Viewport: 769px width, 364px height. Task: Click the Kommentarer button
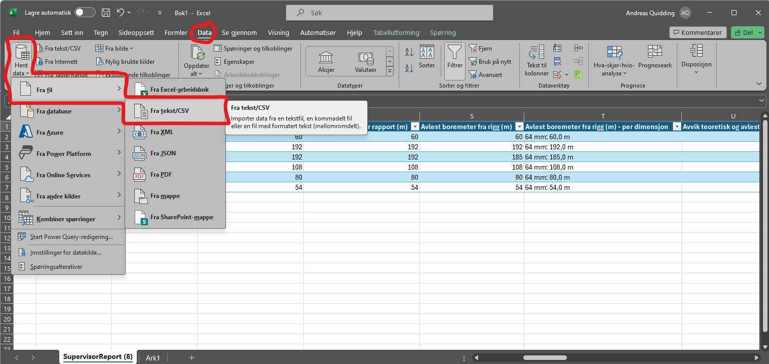tap(698, 32)
